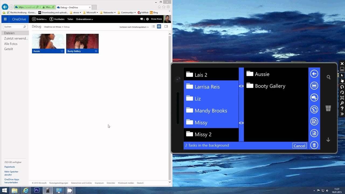The image size is (345, 194).
Task: Expand the xtrose favorites folder
Action: click(x=75, y=12)
